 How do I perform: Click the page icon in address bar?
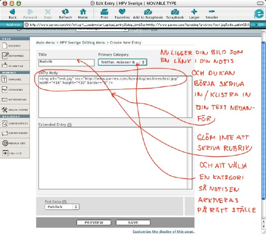(x=26, y=25)
